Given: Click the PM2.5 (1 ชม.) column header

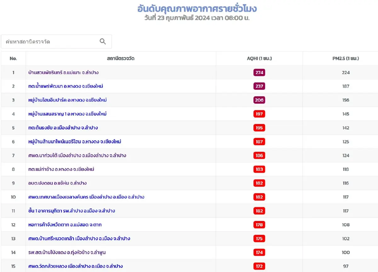Looking at the screenshot, I should pos(346,59).
